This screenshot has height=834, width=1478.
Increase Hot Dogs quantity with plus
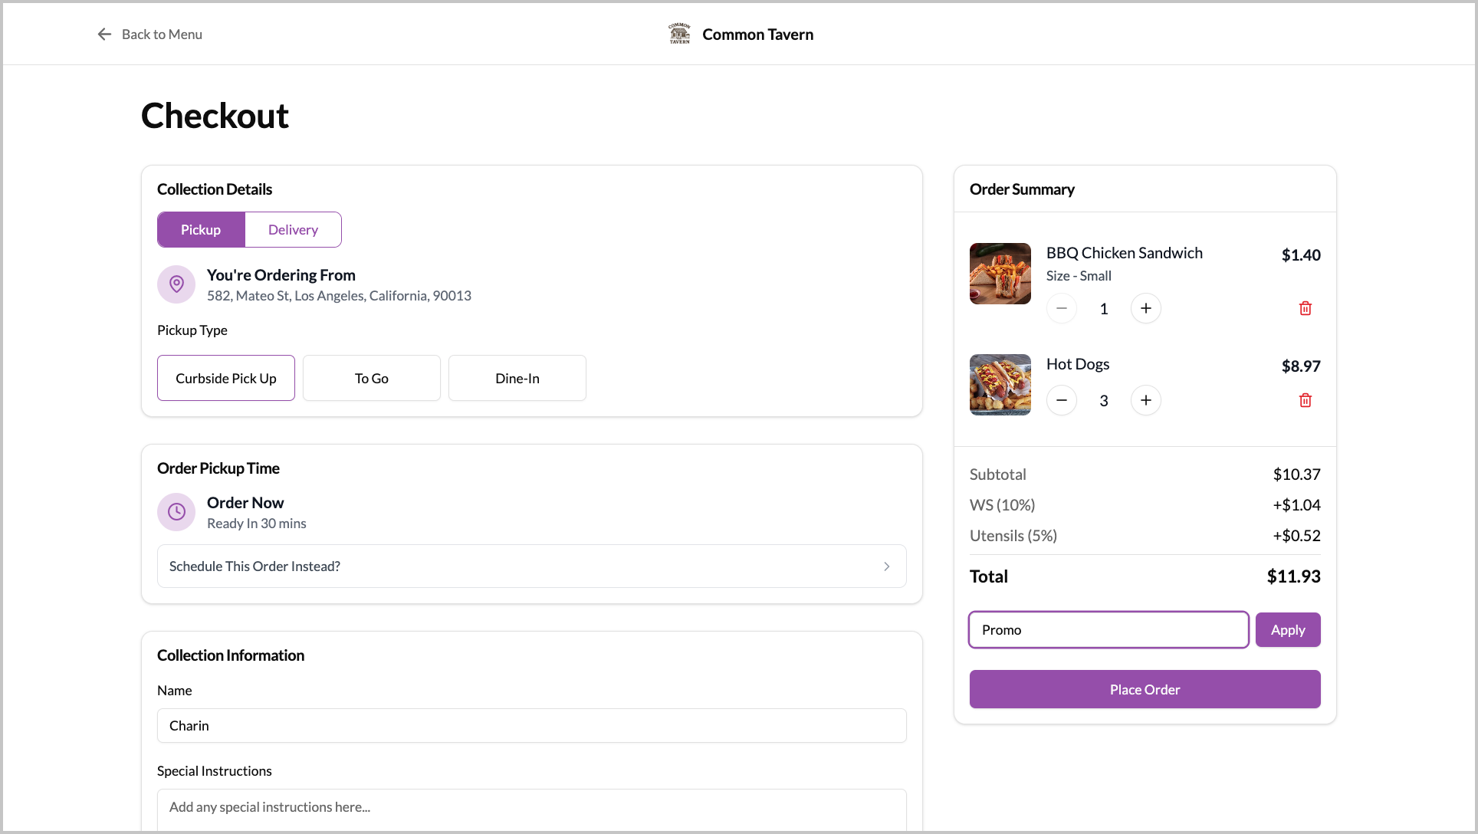[x=1145, y=400]
